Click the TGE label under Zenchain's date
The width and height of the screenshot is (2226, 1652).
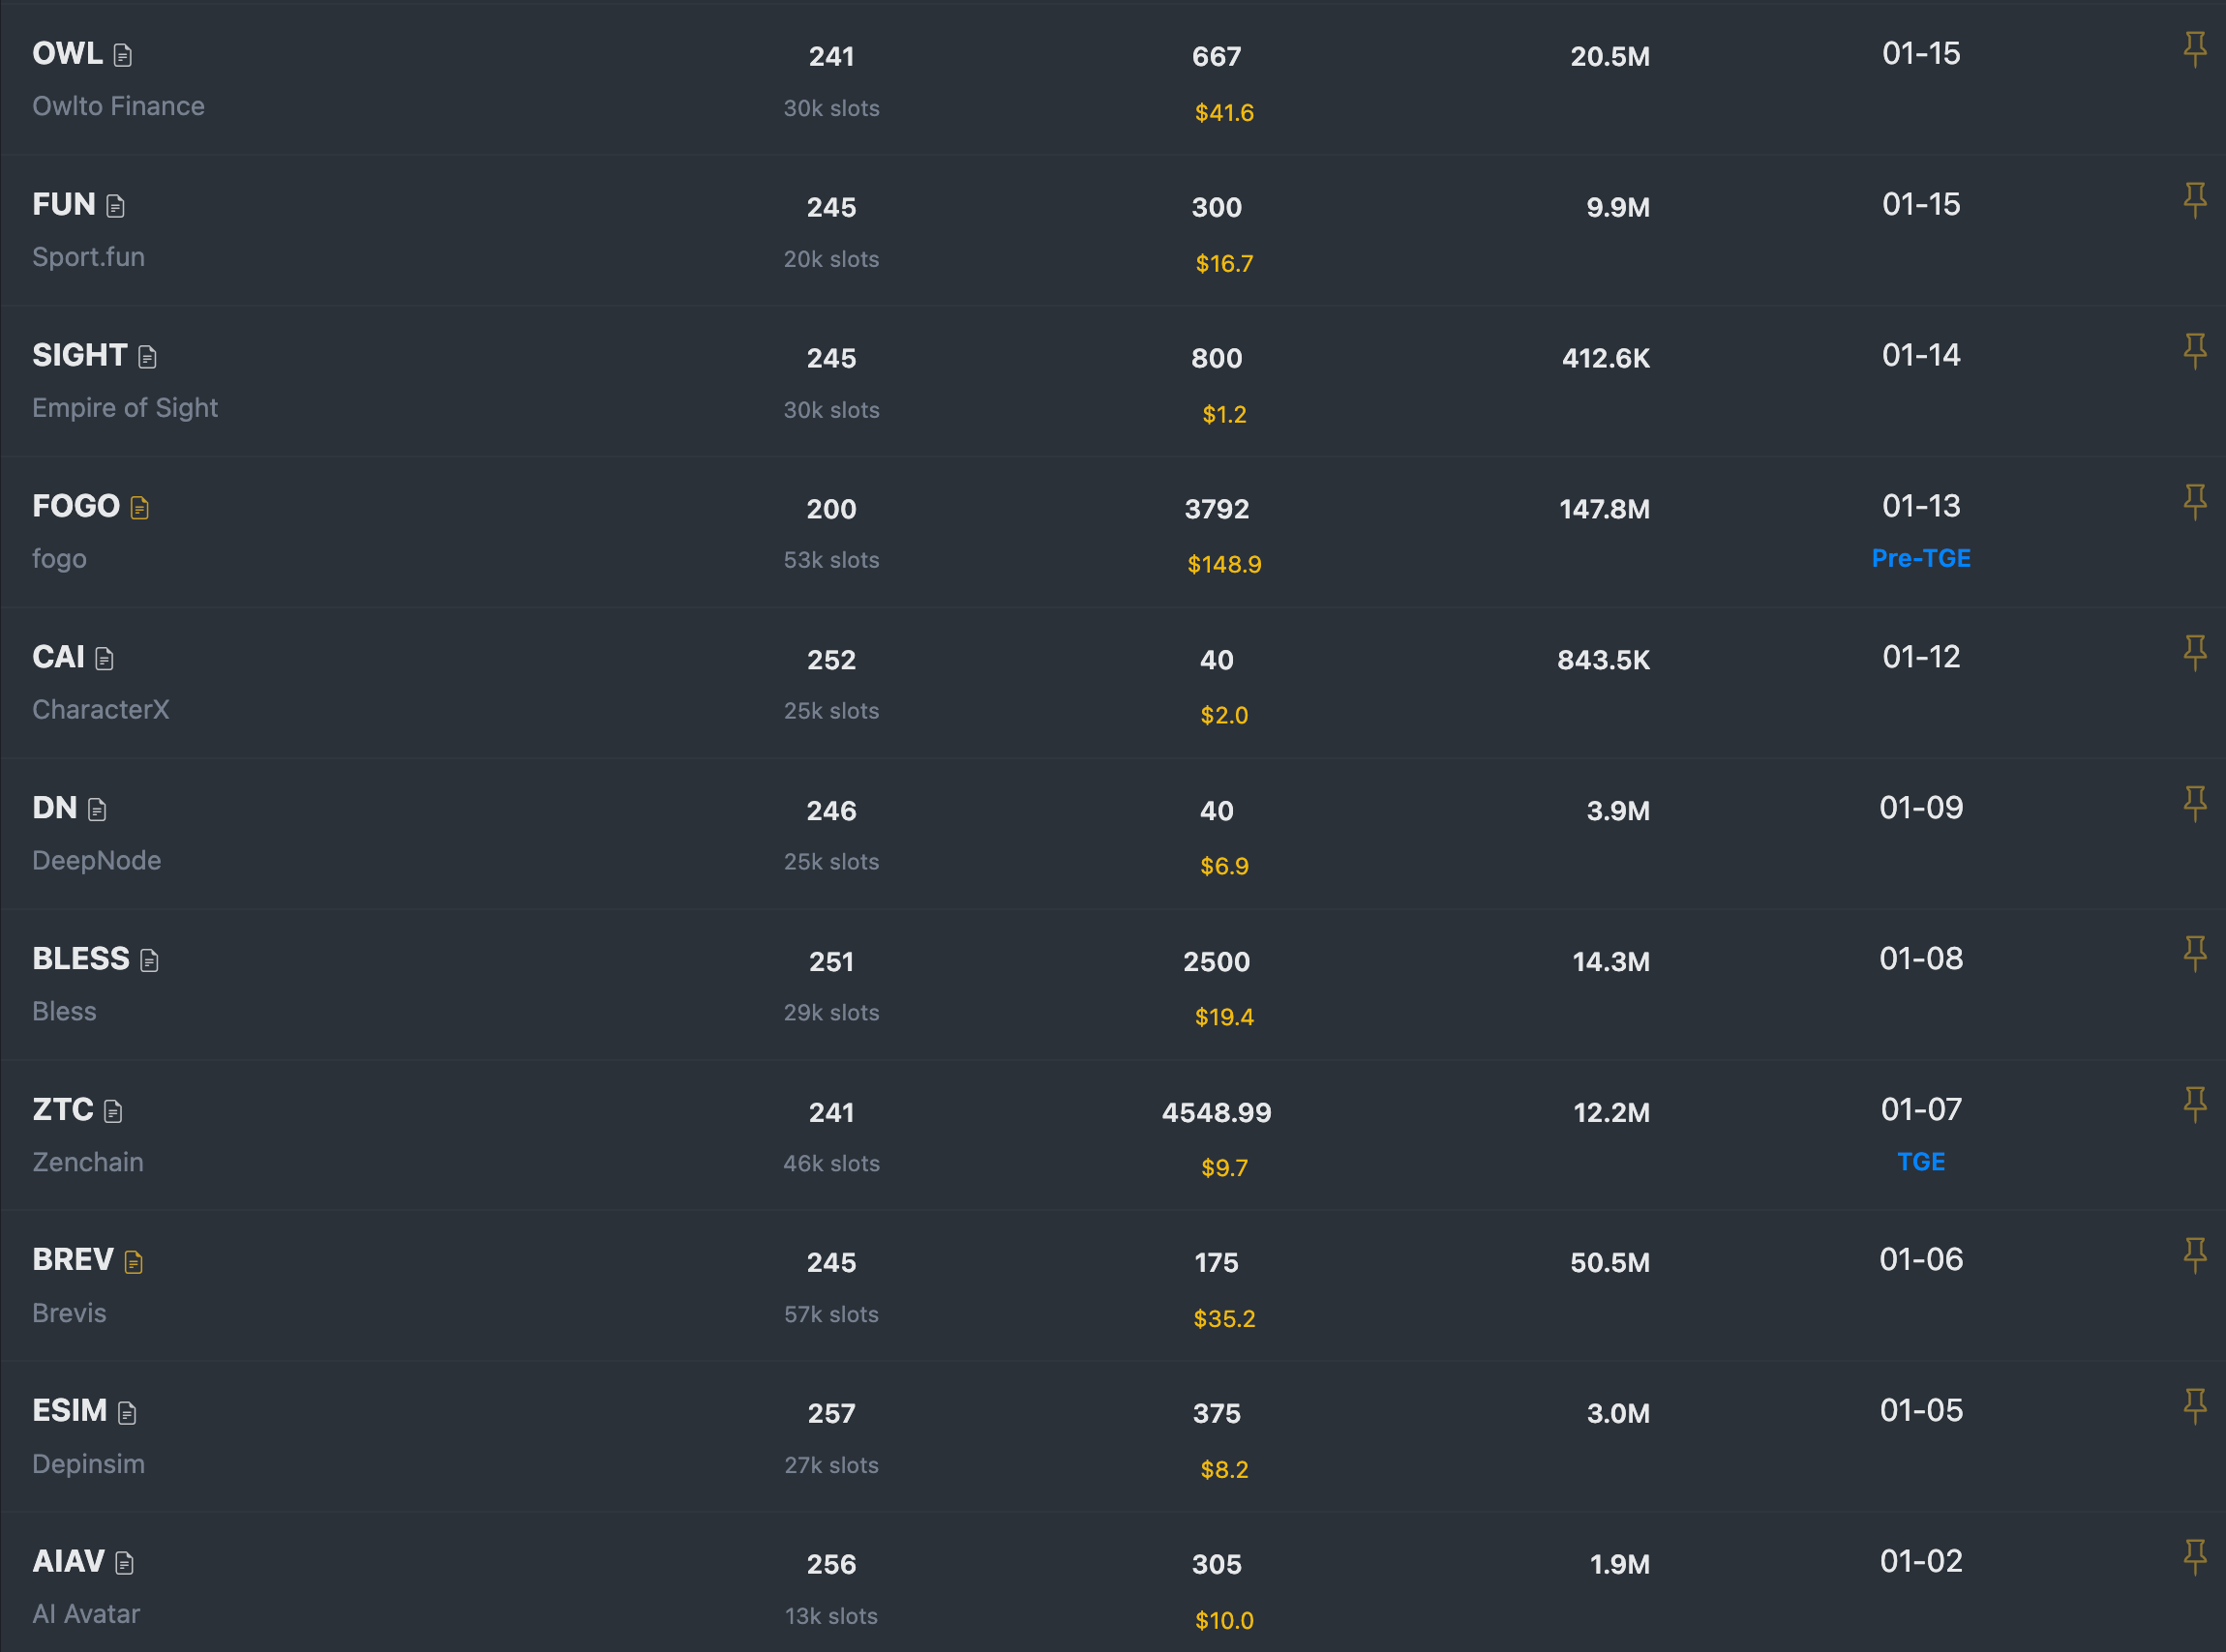(x=1920, y=1162)
